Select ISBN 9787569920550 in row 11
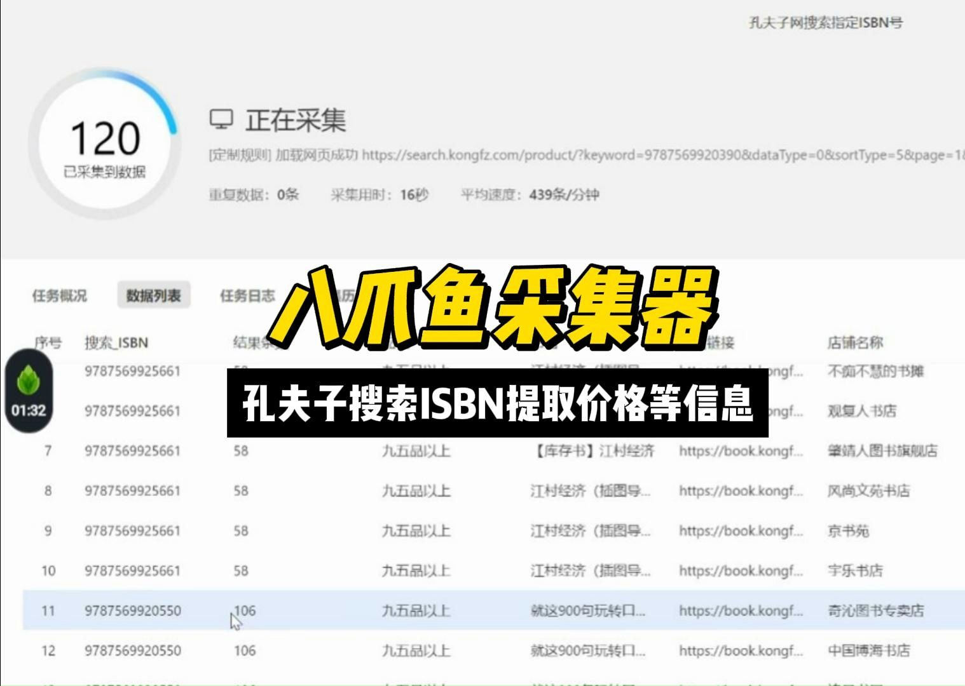This screenshot has width=965, height=686. coord(133,611)
